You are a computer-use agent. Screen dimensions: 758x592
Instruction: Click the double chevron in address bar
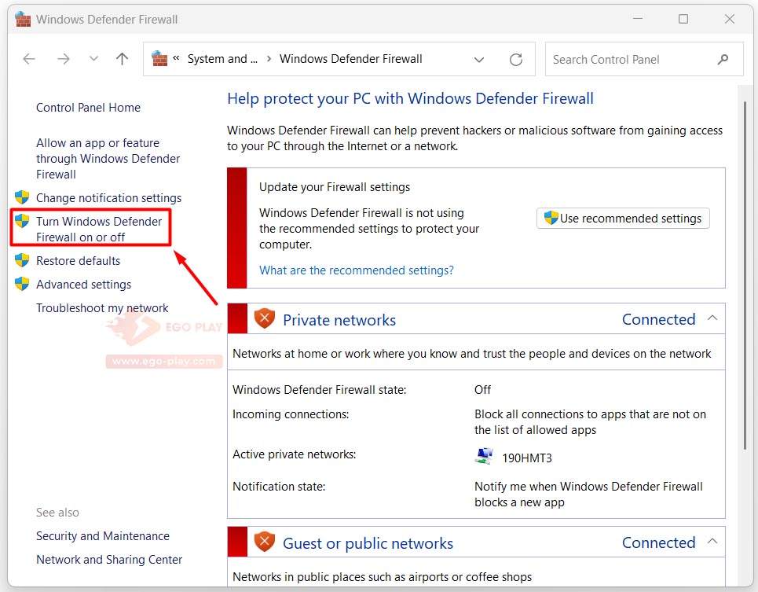177,58
